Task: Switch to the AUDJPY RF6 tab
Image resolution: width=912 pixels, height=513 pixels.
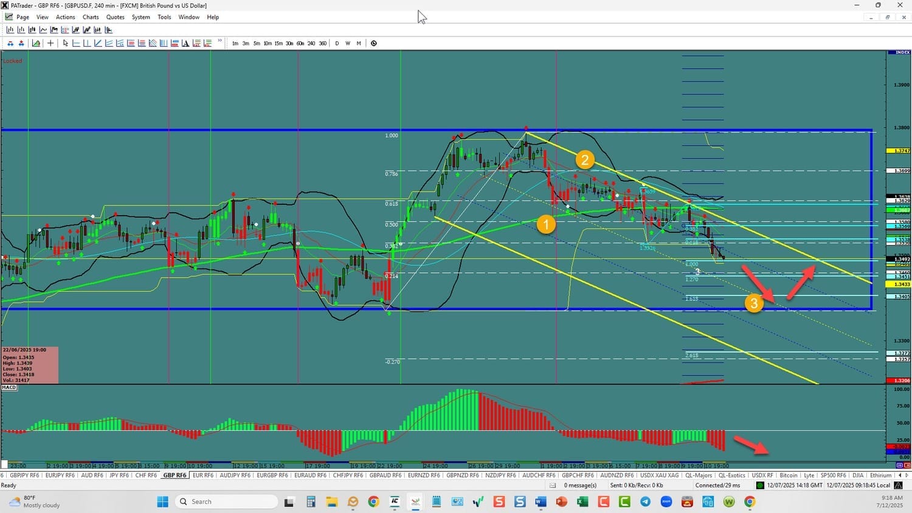Action: click(x=235, y=475)
